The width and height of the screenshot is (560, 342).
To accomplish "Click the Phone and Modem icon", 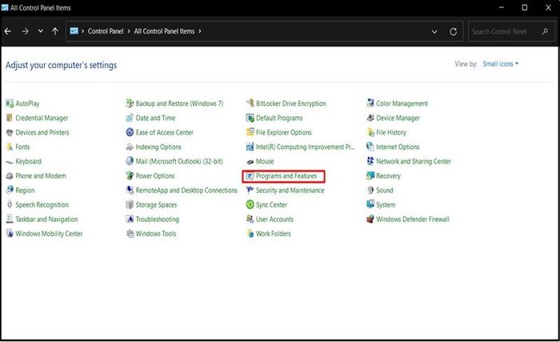I will (x=10, y=175).
